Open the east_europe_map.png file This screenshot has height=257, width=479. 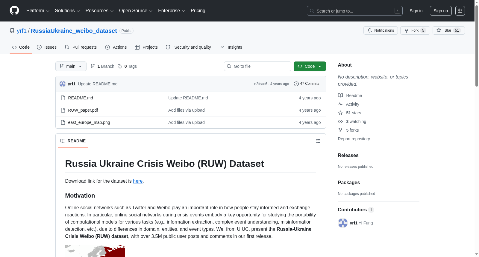coord(89,122)
